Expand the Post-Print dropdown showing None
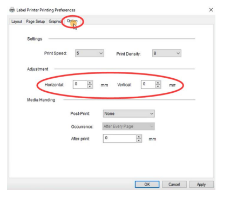Viewport: 244px width, 197px height. click(129, 114)
